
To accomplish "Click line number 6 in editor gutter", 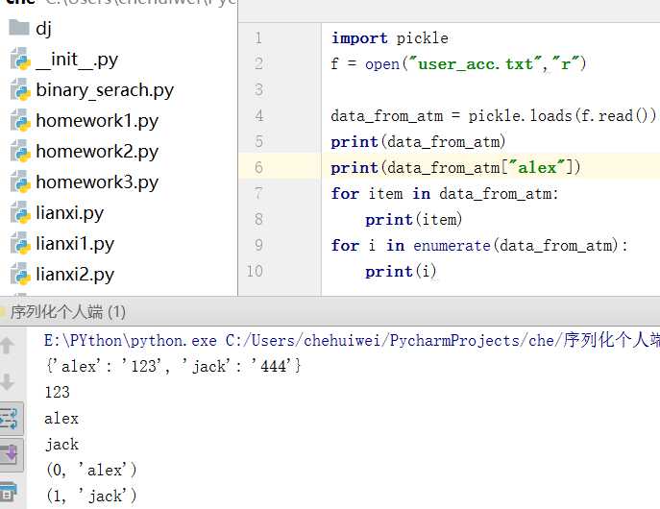I will (258, 167).
